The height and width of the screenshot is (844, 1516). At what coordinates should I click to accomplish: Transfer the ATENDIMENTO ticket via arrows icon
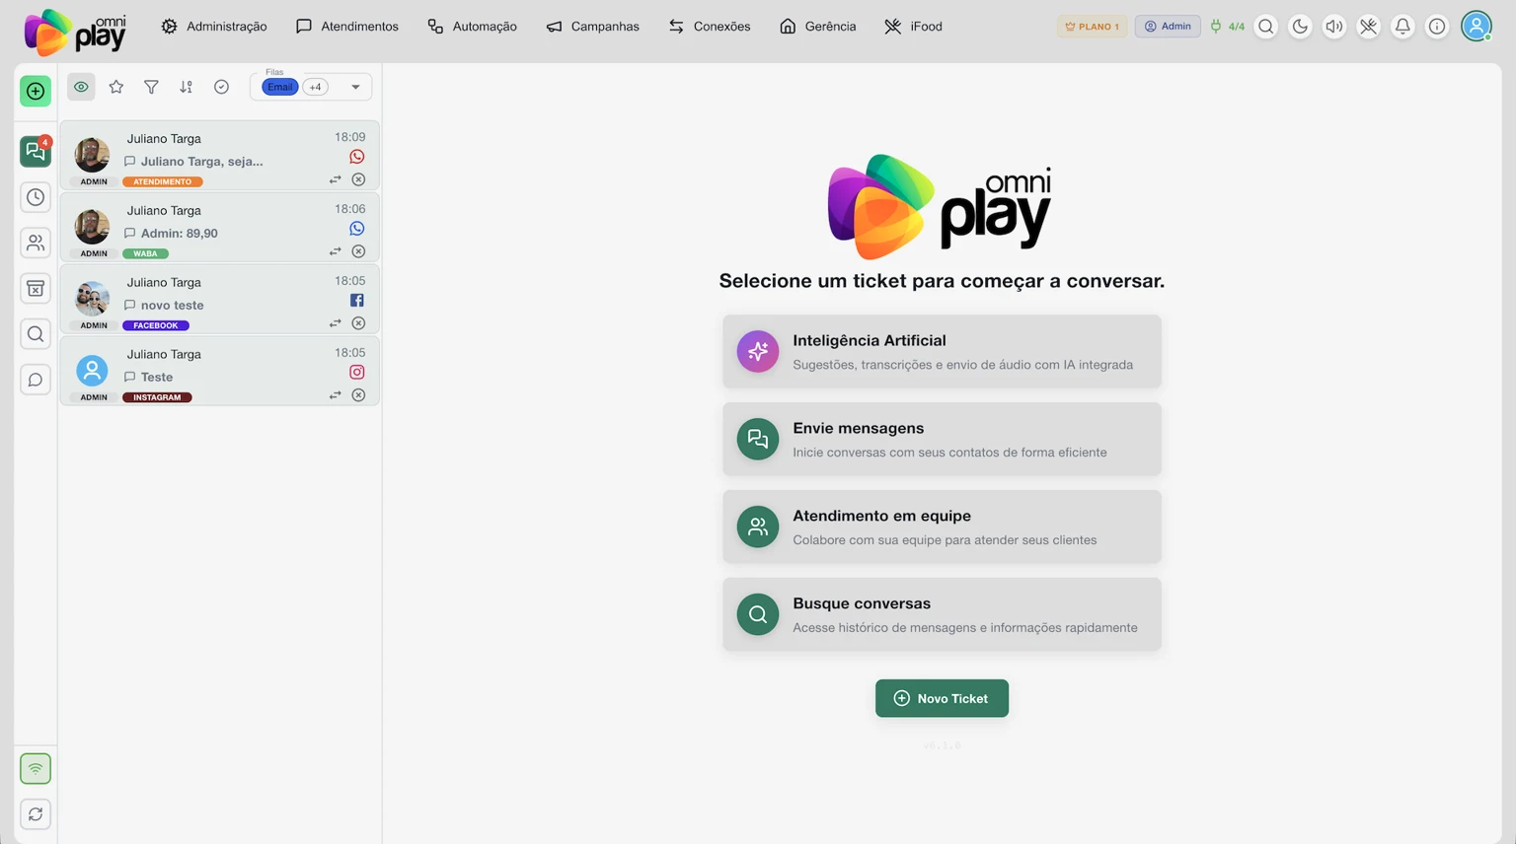[x=336, y=179]
